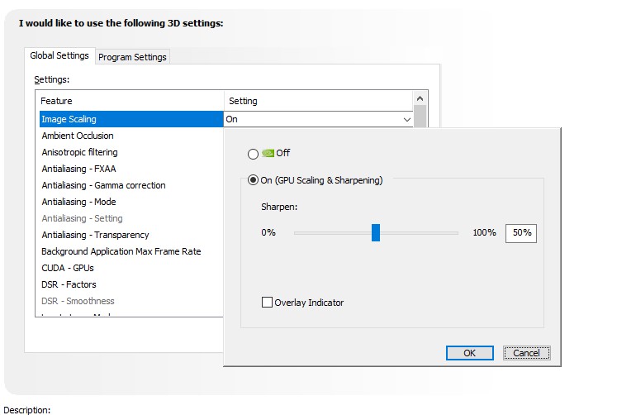Select the Ambient Occlusion feature row
The image size is (617, 415).
tap(78, 136)
